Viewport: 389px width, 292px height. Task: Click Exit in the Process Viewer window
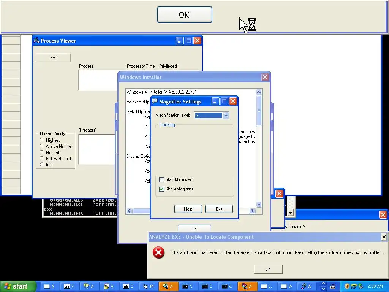coord(53,58)
